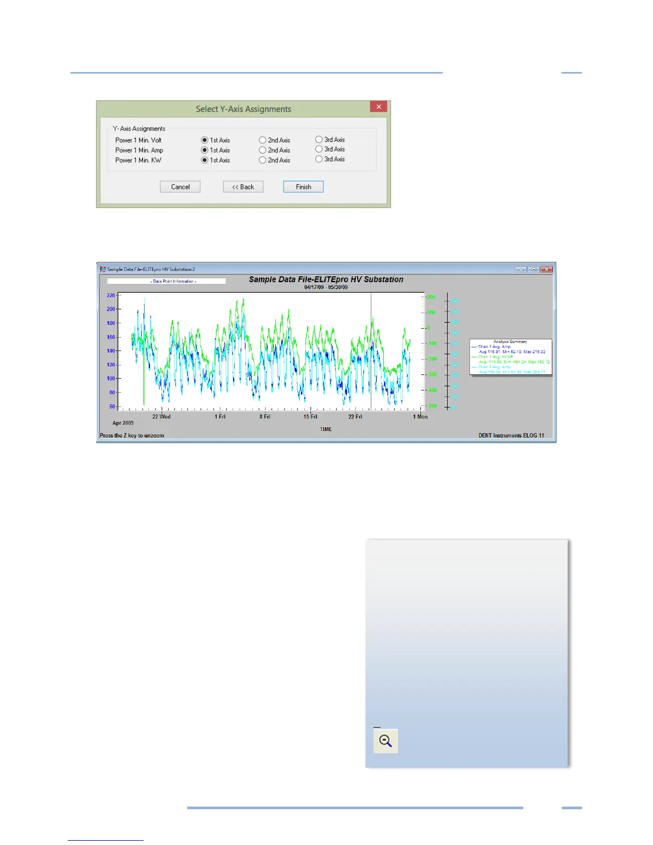Image resolution: width=653 pixels, height=845 pixels.
Task: Click the Power 1 Min. Amp label
Action: (139, 150)
